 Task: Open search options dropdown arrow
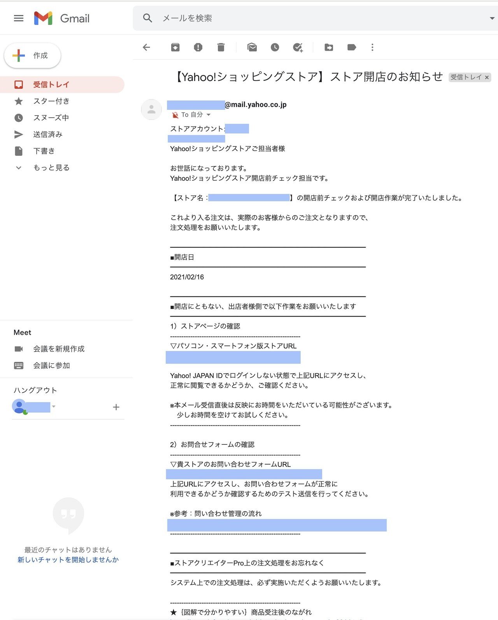coord(492,18)
